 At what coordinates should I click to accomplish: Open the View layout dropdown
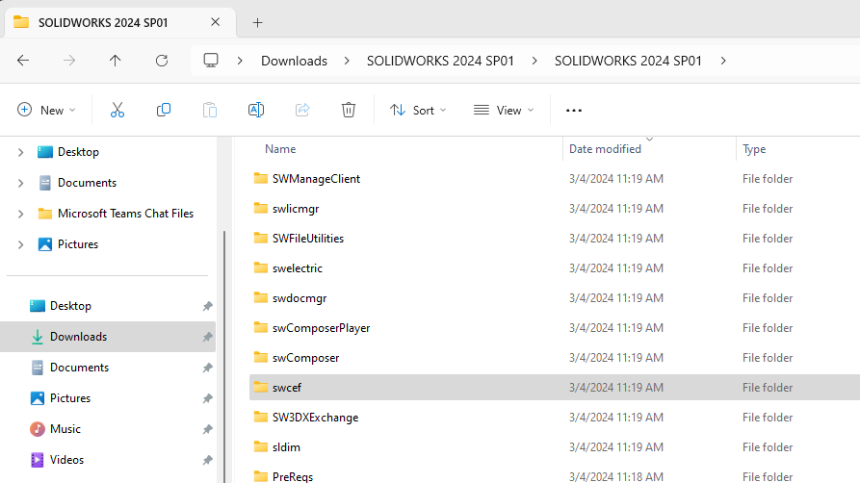pos(504,111)
